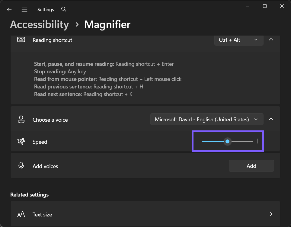Click the Reading shortcut label
The image size is (291, 227).
[x=52, y=40]
